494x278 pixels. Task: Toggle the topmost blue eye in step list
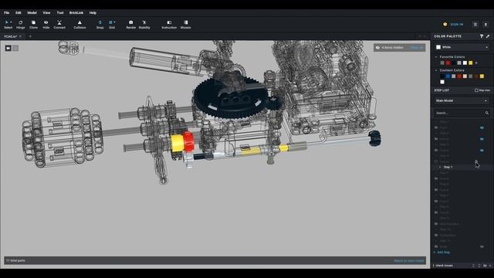pos(482,127)
